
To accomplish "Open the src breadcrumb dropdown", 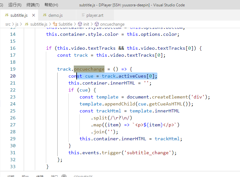I will pos(8,24).
